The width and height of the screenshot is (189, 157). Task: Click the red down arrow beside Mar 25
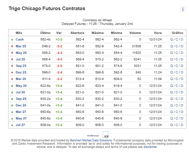(x=12, y=46)
